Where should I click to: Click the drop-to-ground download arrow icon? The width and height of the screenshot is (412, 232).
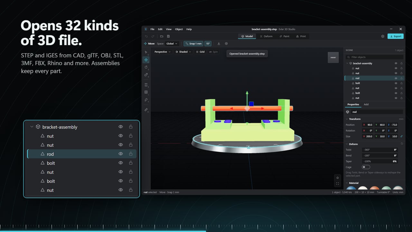[x=219, y=43]
